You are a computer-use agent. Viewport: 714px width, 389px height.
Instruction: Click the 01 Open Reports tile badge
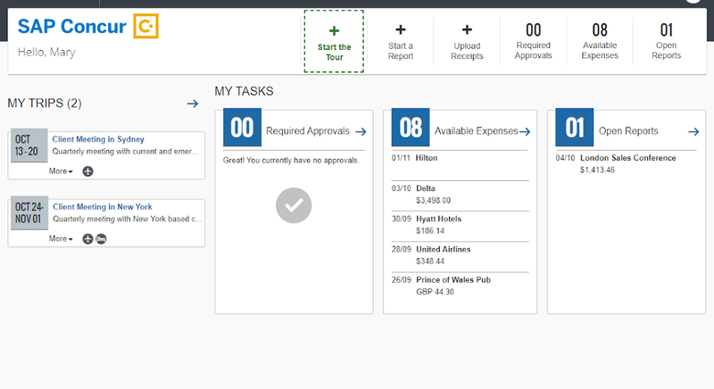[x=575, y=128]
